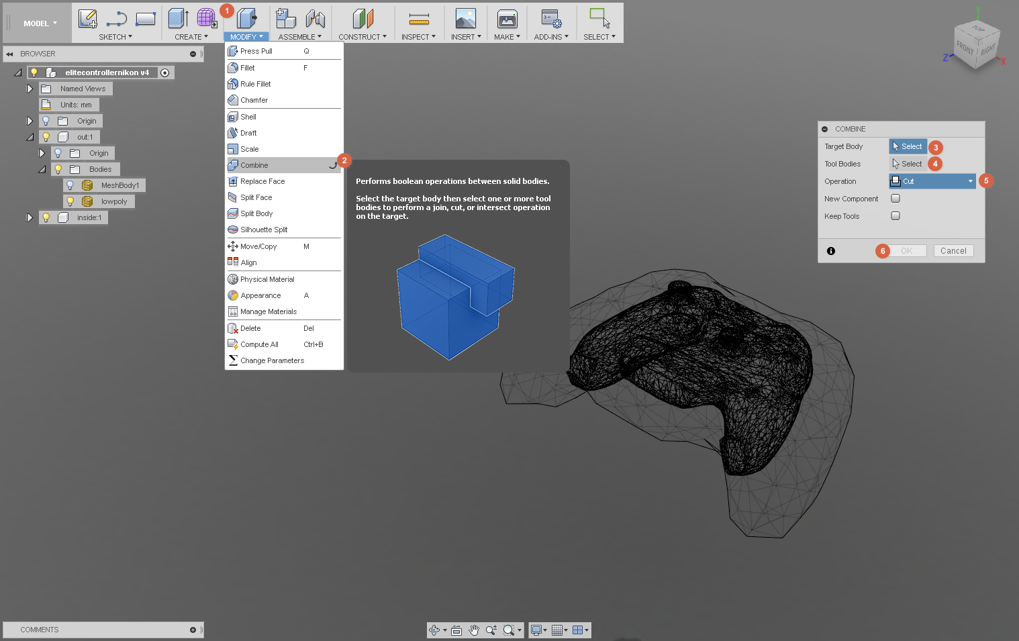Click the info icon in Combine dialog
This screenshot has width=1019, height=641.
coord(831,251)
